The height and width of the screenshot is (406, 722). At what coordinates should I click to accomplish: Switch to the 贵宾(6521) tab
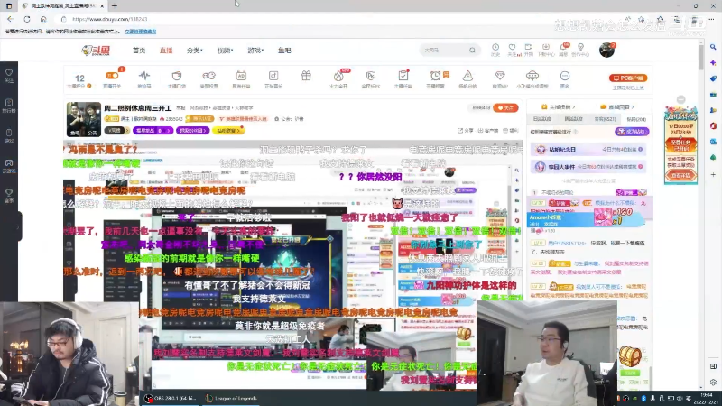coord(605,119)
